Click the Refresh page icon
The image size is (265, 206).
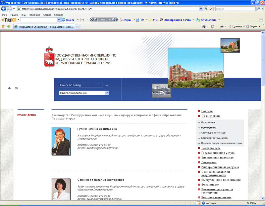pos(206,9)
